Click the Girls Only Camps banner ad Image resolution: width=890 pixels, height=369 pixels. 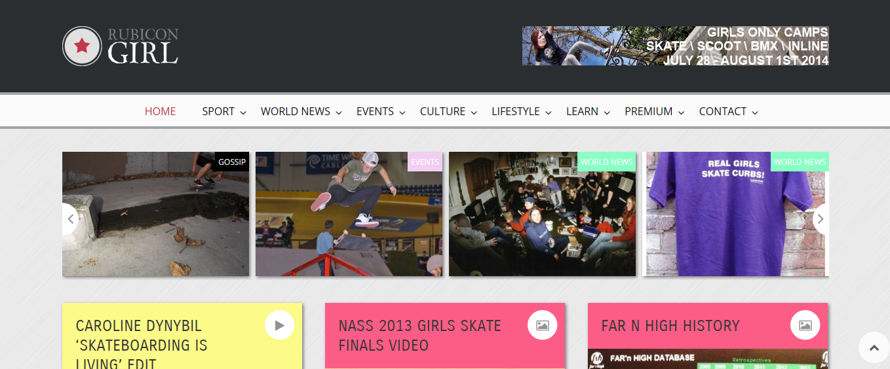click(x=676, y=46)
